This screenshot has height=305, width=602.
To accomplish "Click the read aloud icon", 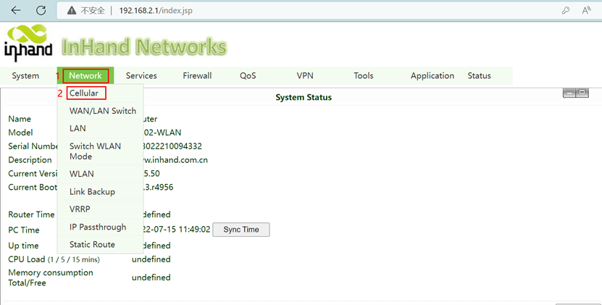I will tap(586, 10).
